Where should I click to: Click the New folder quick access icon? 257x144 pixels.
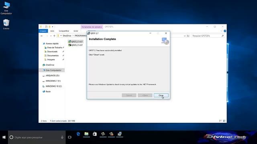coord(49,27)
